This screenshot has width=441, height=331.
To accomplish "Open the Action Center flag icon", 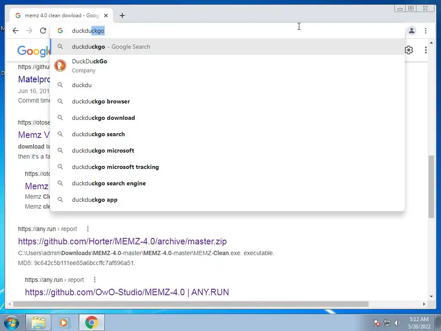I will [x=376, y=323].
